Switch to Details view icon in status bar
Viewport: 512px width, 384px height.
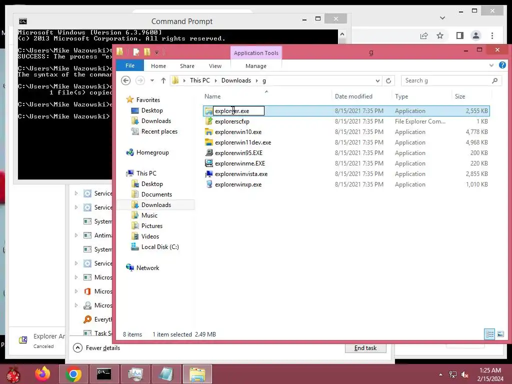(489, 334)
